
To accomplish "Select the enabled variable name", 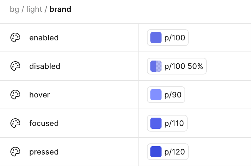I will [44, 38].
